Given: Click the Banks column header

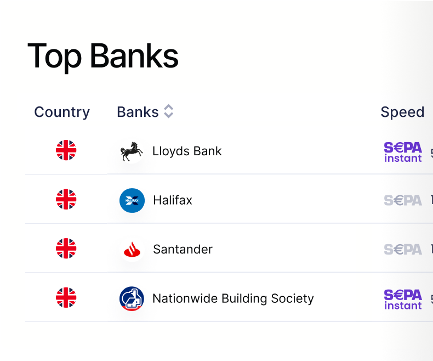Looking at the screenshot, I should click(138, 112).
